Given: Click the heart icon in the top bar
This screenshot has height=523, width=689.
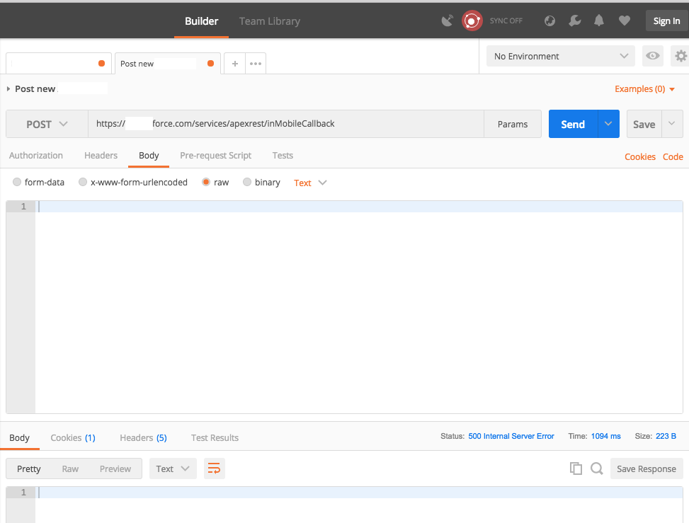Looking at the screenshot, I should [x=624, y=21].
